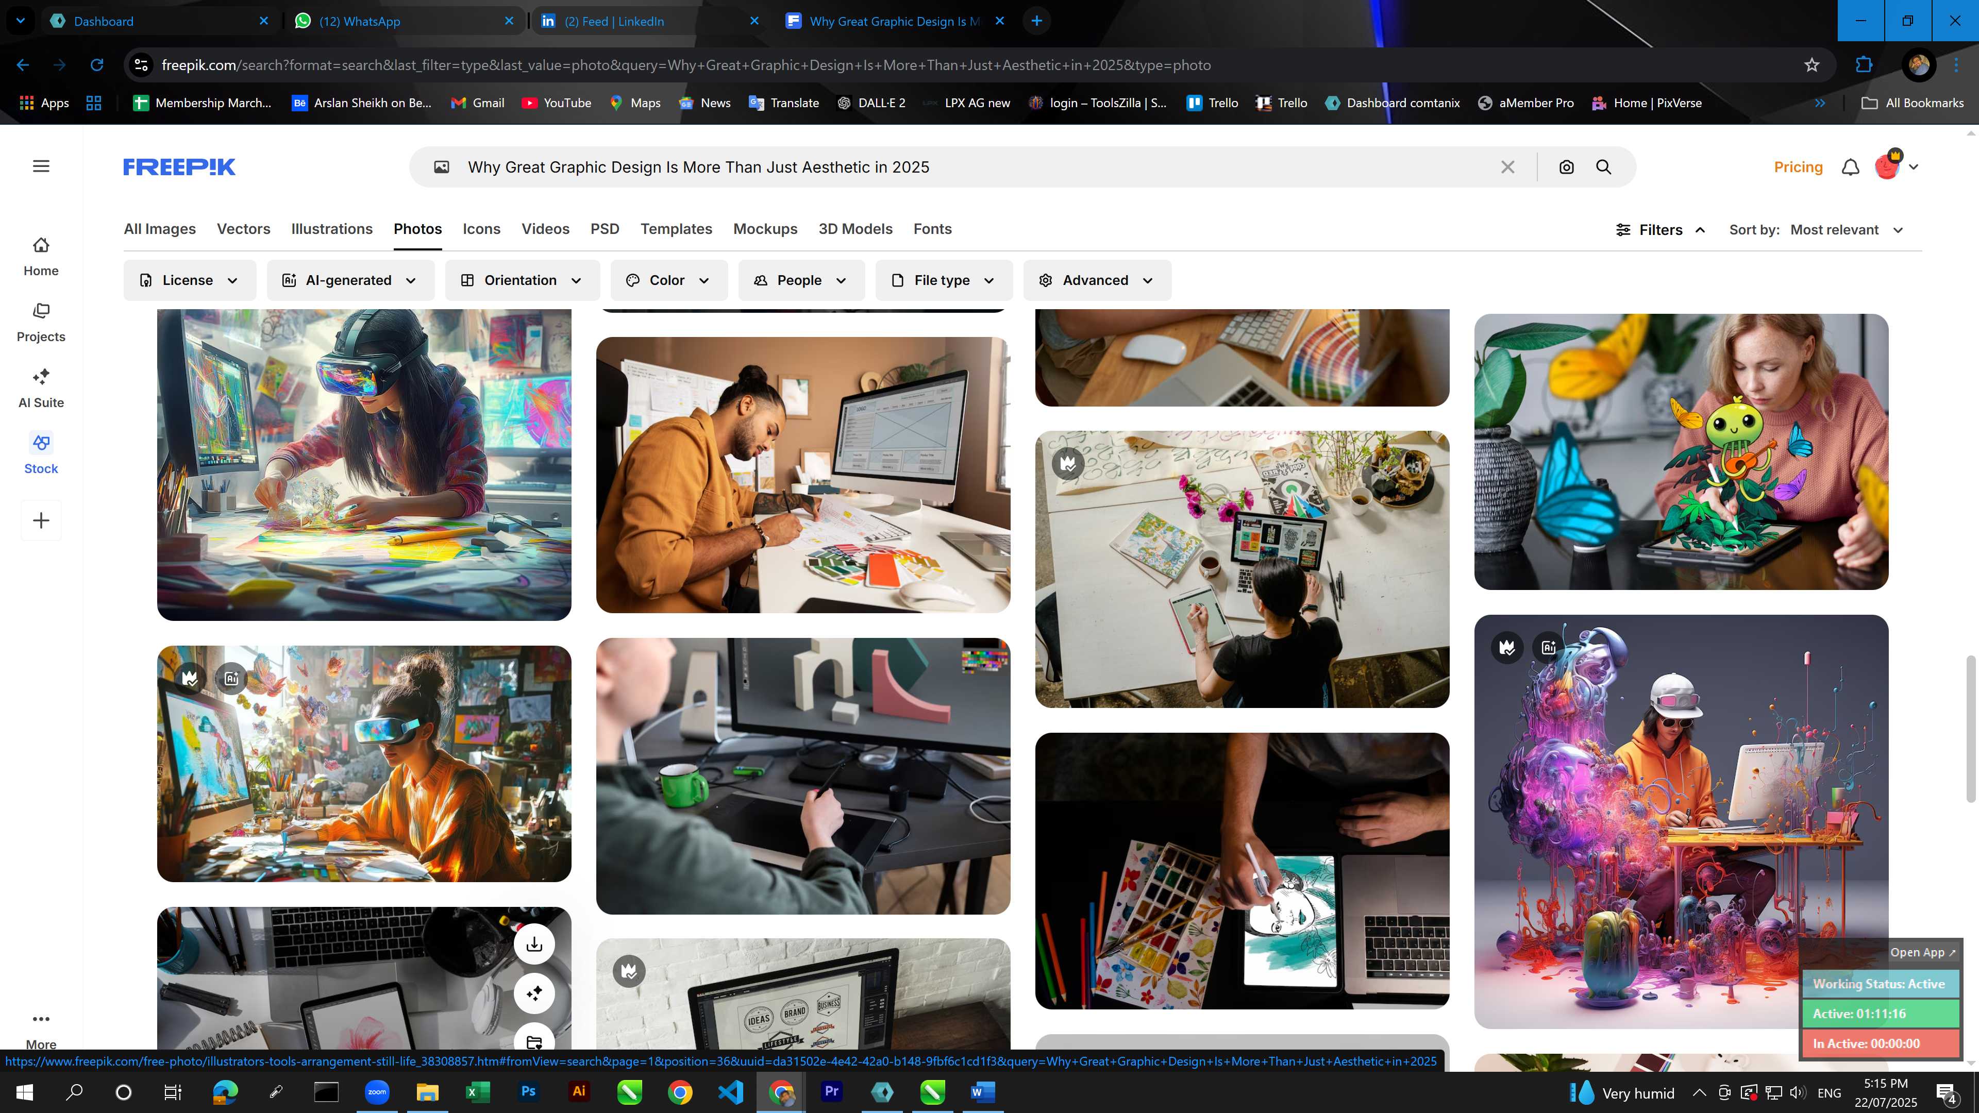The width and height of the screenshot is (1979, 1113).
Task: Switch to WhatsApp browser tab
Action: (405, 21)
